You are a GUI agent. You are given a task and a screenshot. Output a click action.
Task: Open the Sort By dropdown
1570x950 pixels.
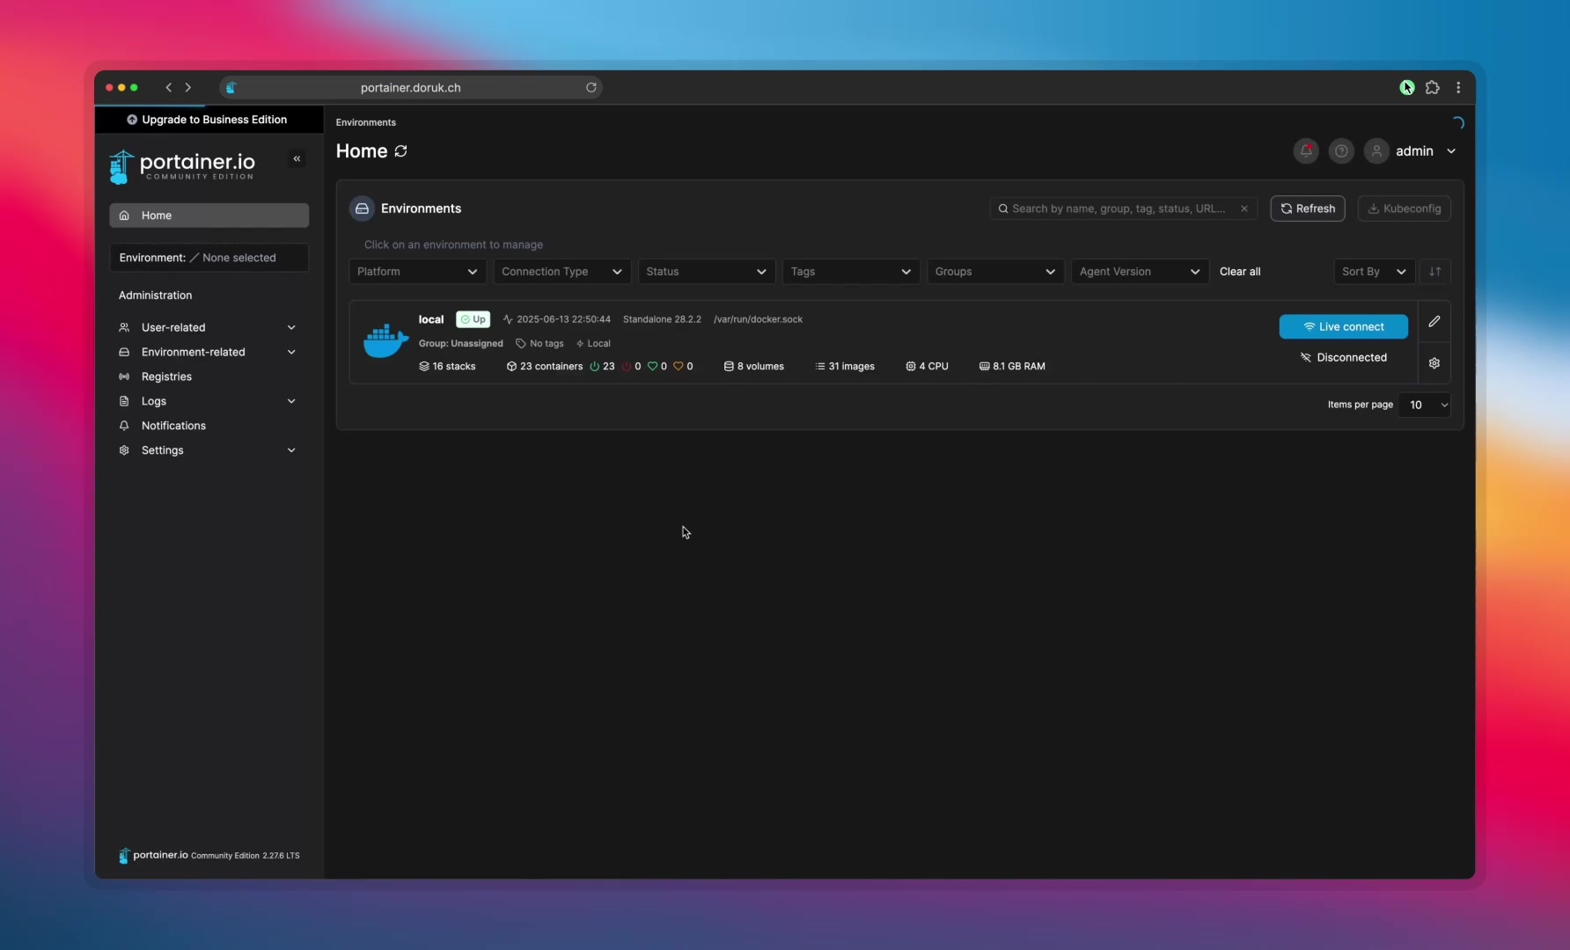point(1374,272)
